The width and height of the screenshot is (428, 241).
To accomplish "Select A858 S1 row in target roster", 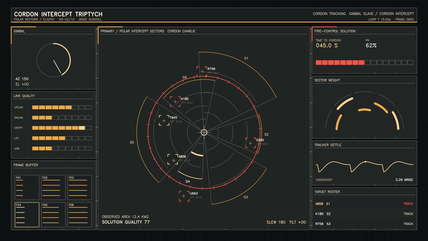I will tap(364, 204).
